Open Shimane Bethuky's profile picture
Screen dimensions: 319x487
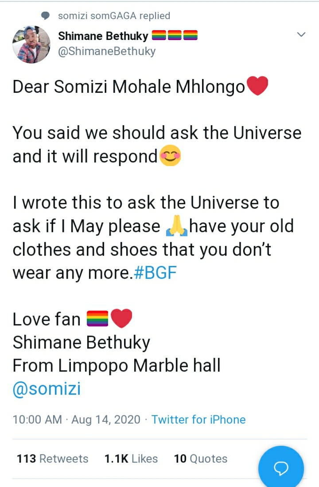pyautogui.click(x=31, y=45)
